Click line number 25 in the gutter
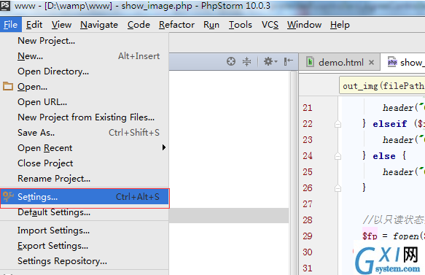Viewport: 425px width, 275px height. click(x=308, y=171)
